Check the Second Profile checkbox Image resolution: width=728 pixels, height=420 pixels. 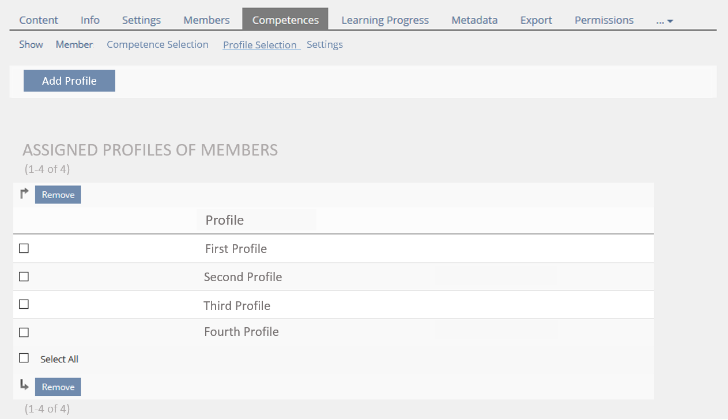tap(24, 277)
